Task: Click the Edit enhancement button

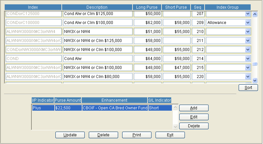Action: click(x=194, y=117)
